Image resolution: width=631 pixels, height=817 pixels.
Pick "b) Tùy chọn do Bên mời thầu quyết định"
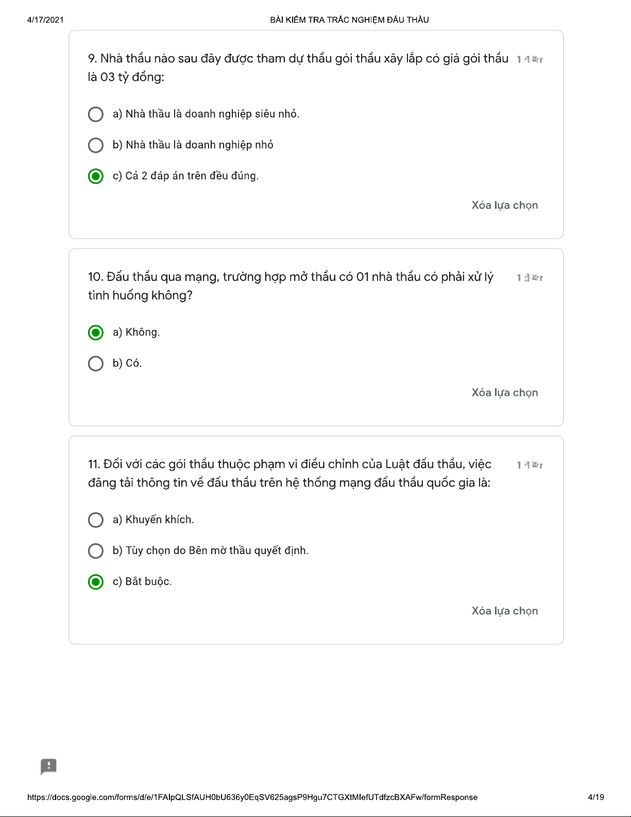point(96,551)
